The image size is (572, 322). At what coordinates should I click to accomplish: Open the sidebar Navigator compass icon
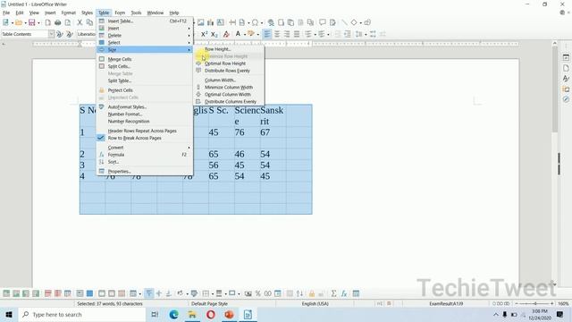(x=566, y=99)
